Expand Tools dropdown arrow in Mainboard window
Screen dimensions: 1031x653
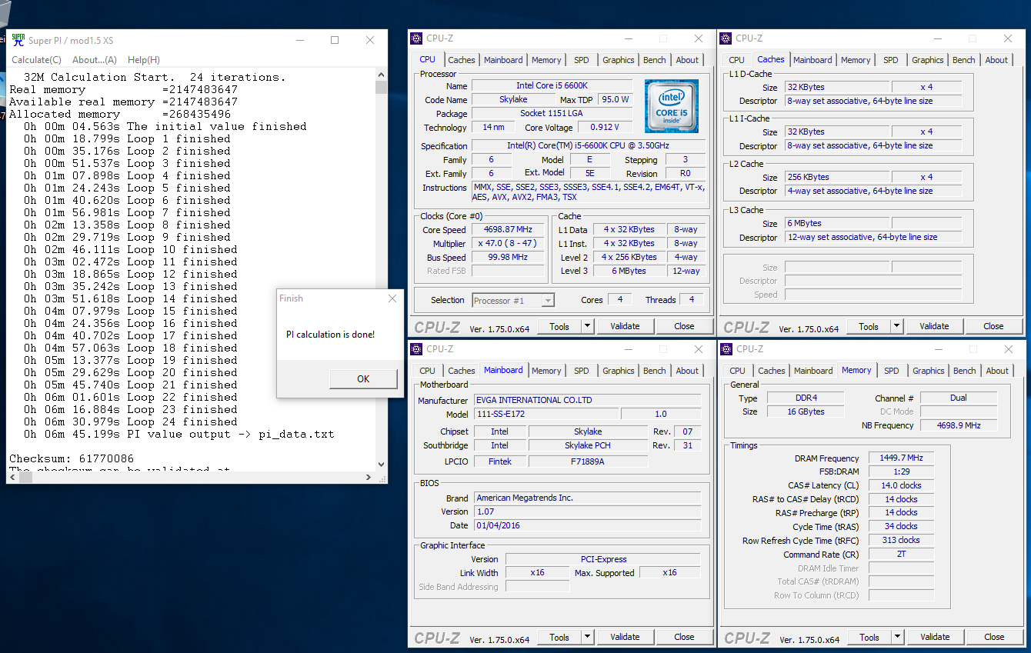point(587,637)
